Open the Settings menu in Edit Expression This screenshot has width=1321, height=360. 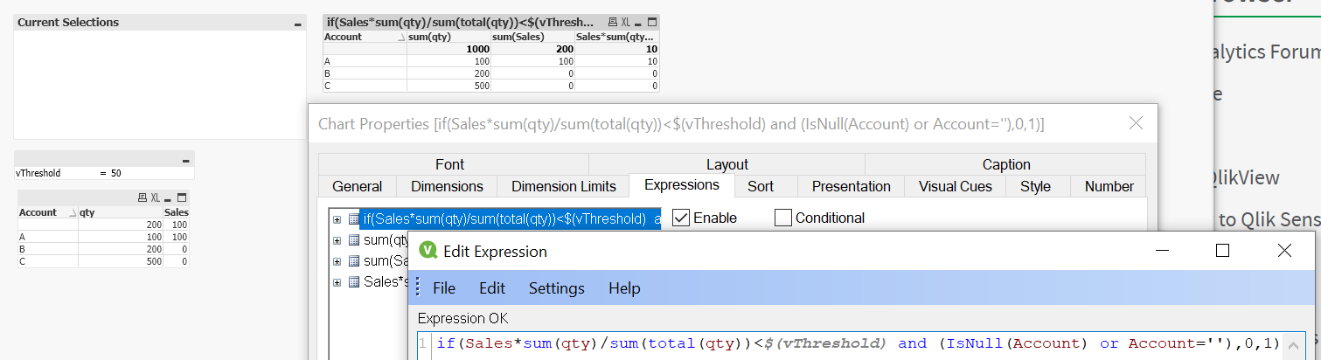click(557, 288)
